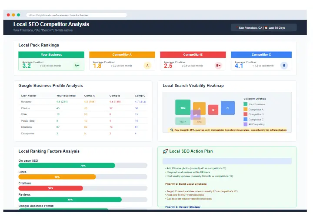Click the 'Google Business Profile' factor label

[x=36, y=206]
